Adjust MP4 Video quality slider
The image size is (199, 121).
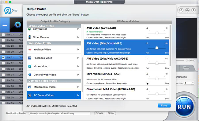[157, 78]
